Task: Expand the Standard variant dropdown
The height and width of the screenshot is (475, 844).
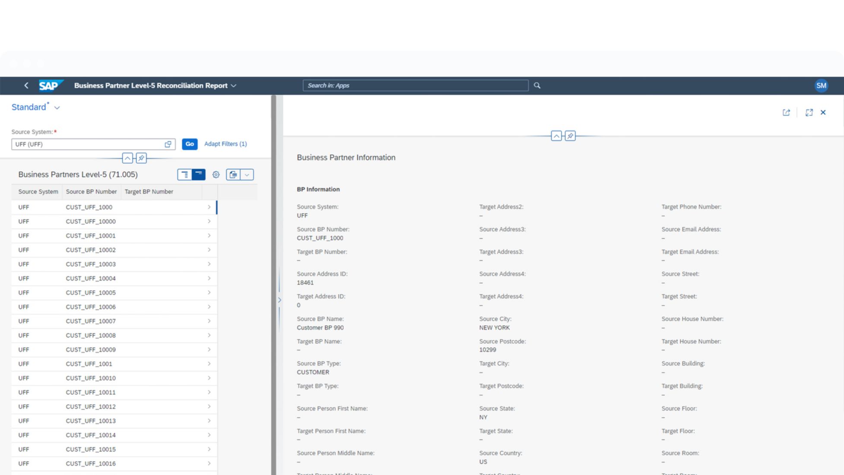Action: [x=57, y=108]
